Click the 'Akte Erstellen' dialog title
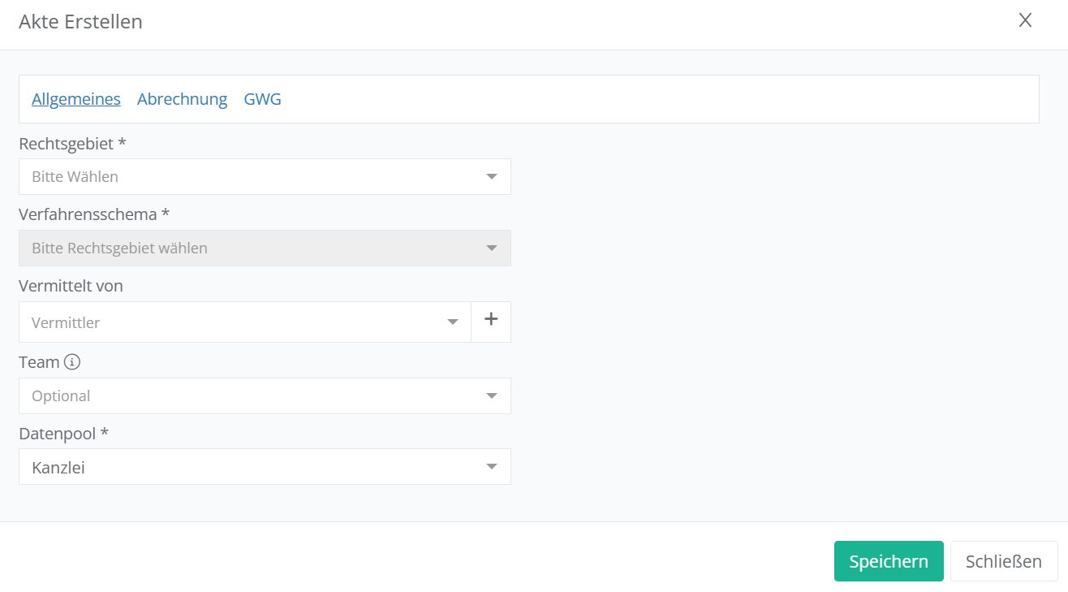The width and height of the screenshot is (1068, 592). pyautogui.click(x=80, y=22)
